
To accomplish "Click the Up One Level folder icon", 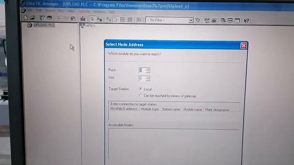I will tap(139, 20).
